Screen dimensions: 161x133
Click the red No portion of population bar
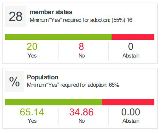click(x=128, y=102)
